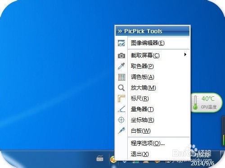Click the color palette grid icon
The width and height of the screenshot is (225, 168).
pos(121,77)
